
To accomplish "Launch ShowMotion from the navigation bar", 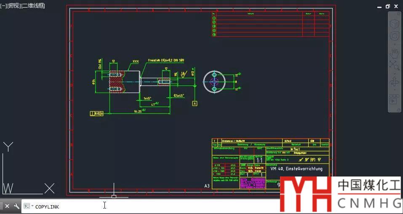I will (x=394, y=101).
